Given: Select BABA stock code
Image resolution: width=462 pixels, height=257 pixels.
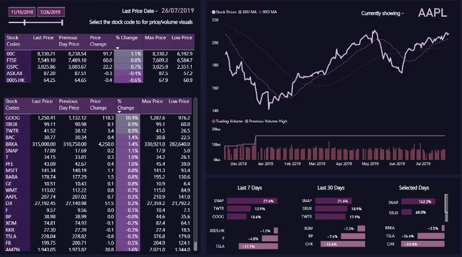Looking at the screenshot, I should coord(12,177).
